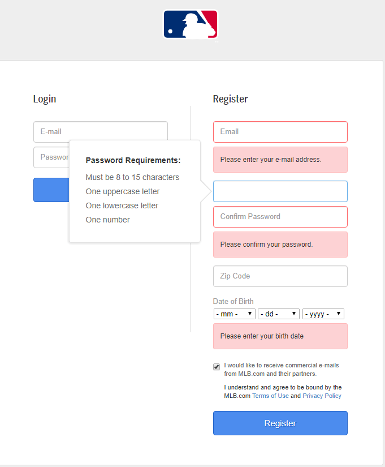Expand the birth day 'dd' dropdown

coord(278,314)
